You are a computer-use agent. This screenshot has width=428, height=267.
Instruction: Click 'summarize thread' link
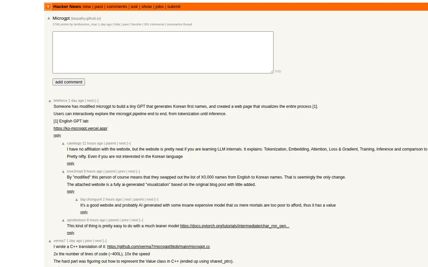180,24
